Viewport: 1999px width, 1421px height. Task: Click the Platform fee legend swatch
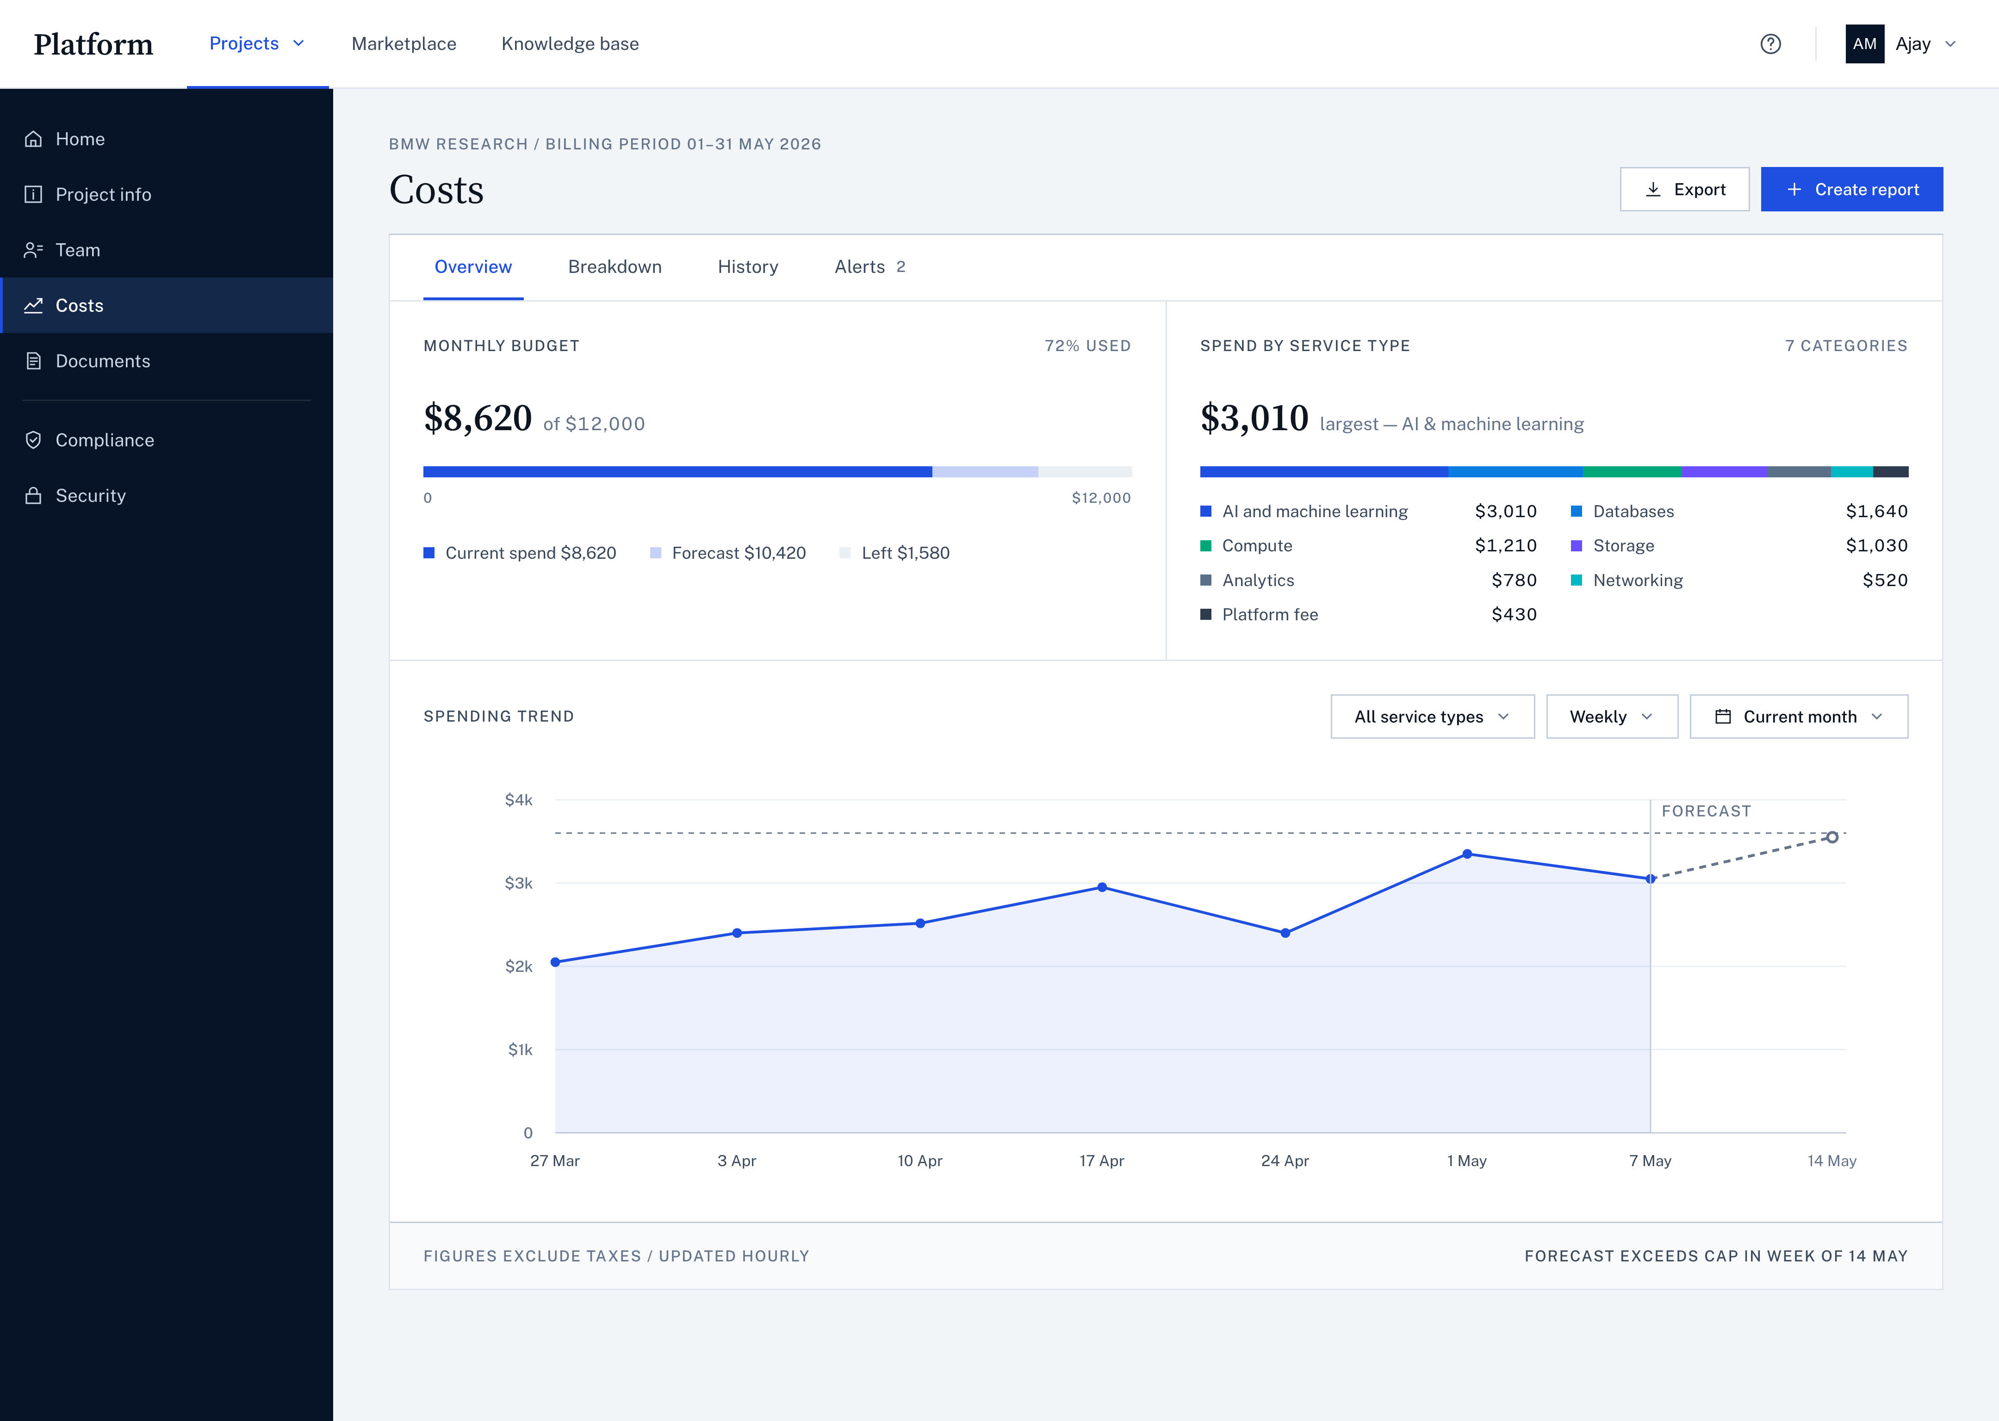(1206, 615)
